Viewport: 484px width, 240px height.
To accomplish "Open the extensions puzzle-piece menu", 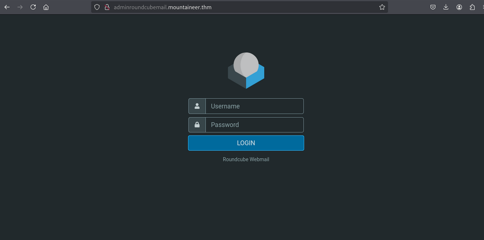I will (472, 7).
